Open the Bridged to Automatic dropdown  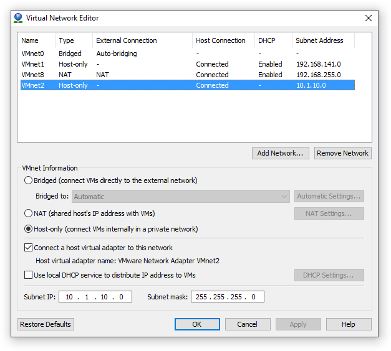(x=181, y=197)
